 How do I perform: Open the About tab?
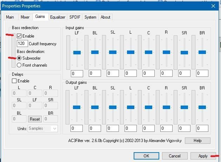pos(106,17)
